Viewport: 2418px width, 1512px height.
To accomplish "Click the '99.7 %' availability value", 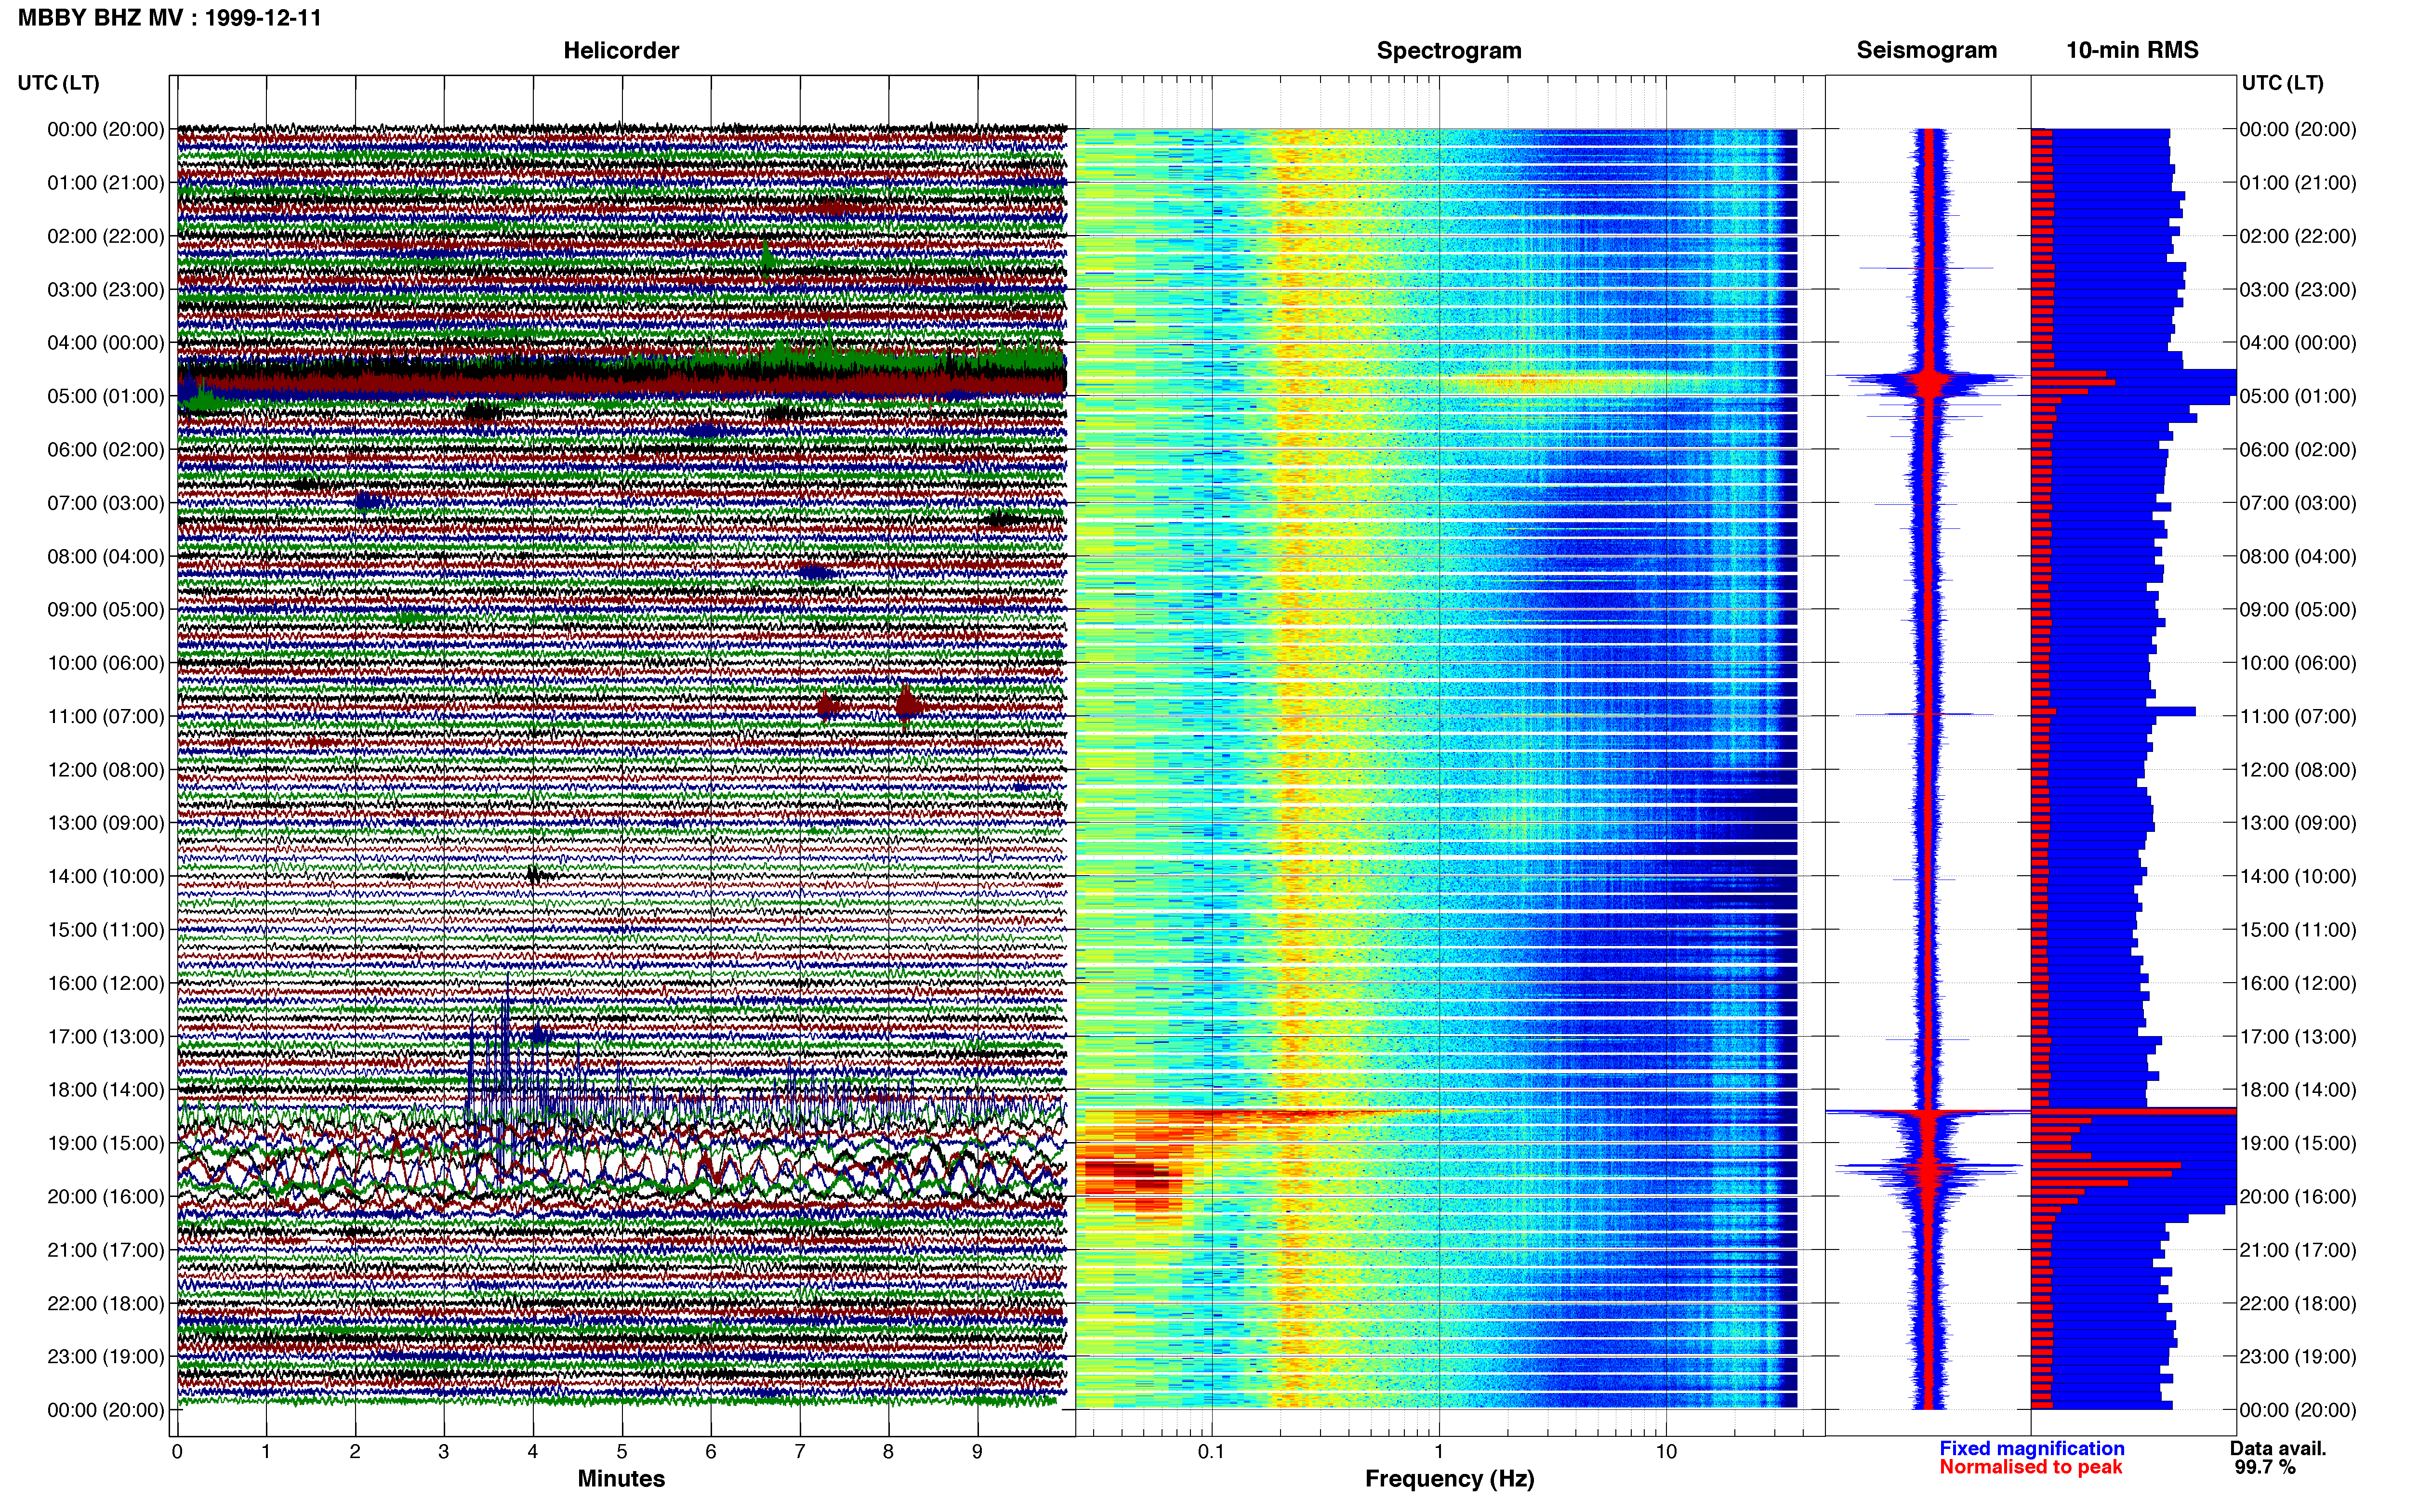I will pos(2265,1467).
